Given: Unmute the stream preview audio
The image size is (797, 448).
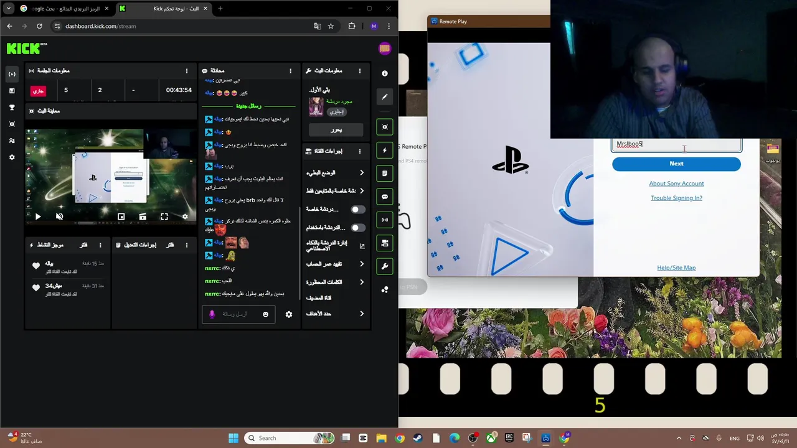Looking at the screenshot, I should [x=59, y=217].
